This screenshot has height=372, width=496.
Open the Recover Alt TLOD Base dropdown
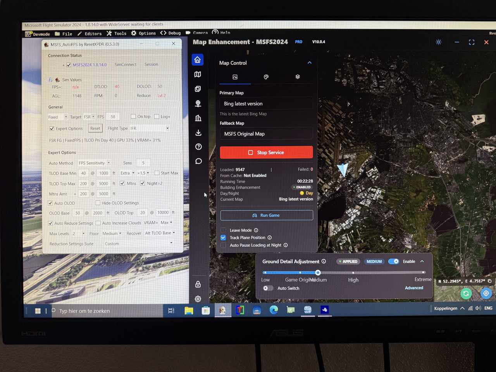pos(160,233)
